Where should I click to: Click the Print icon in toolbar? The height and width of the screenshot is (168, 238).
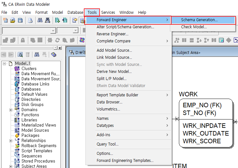point(30,20)
